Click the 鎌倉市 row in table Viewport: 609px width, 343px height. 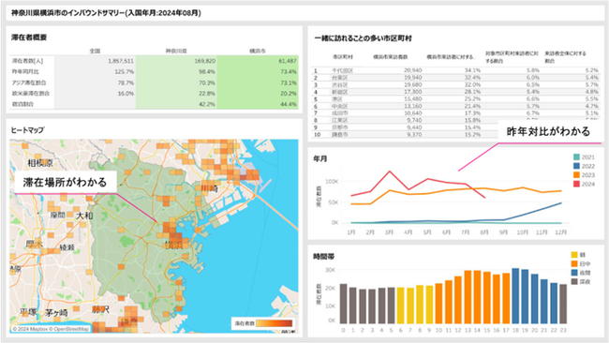[456, 135]
